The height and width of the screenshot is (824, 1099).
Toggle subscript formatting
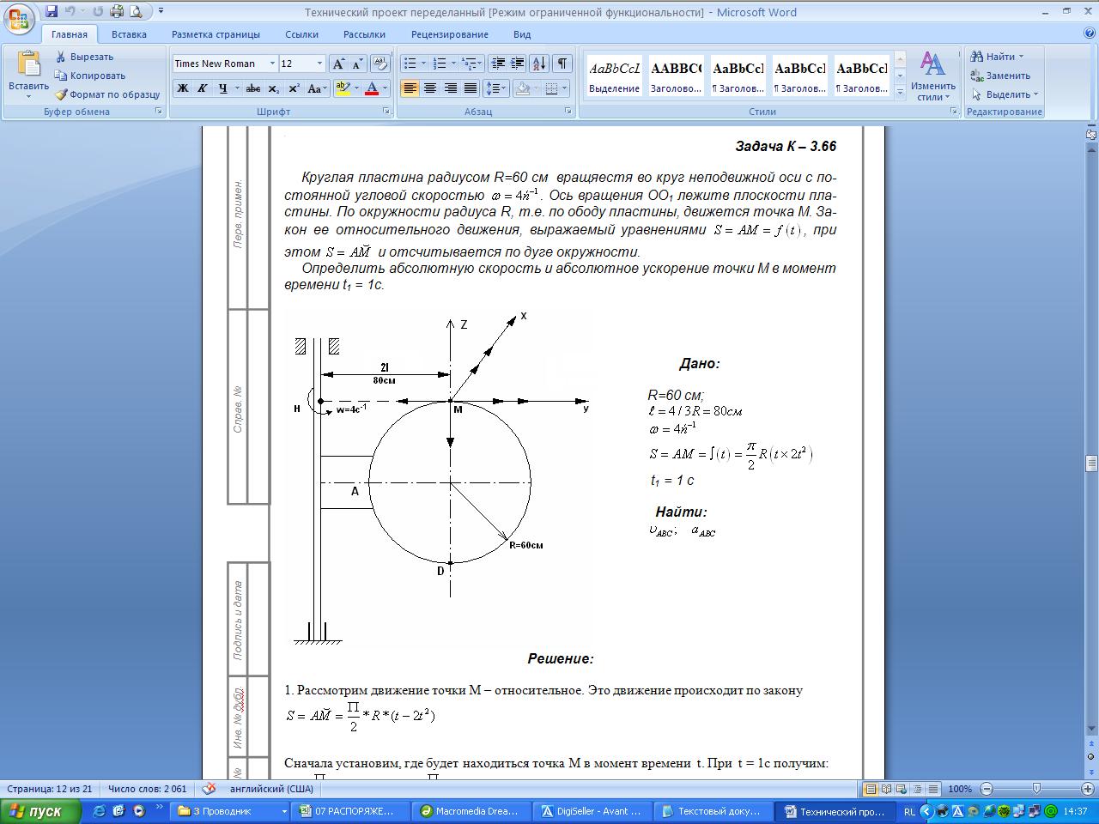(273, 88)
